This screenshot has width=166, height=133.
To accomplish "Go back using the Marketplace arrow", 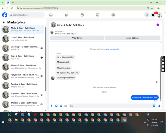I will tap(4, 22).
